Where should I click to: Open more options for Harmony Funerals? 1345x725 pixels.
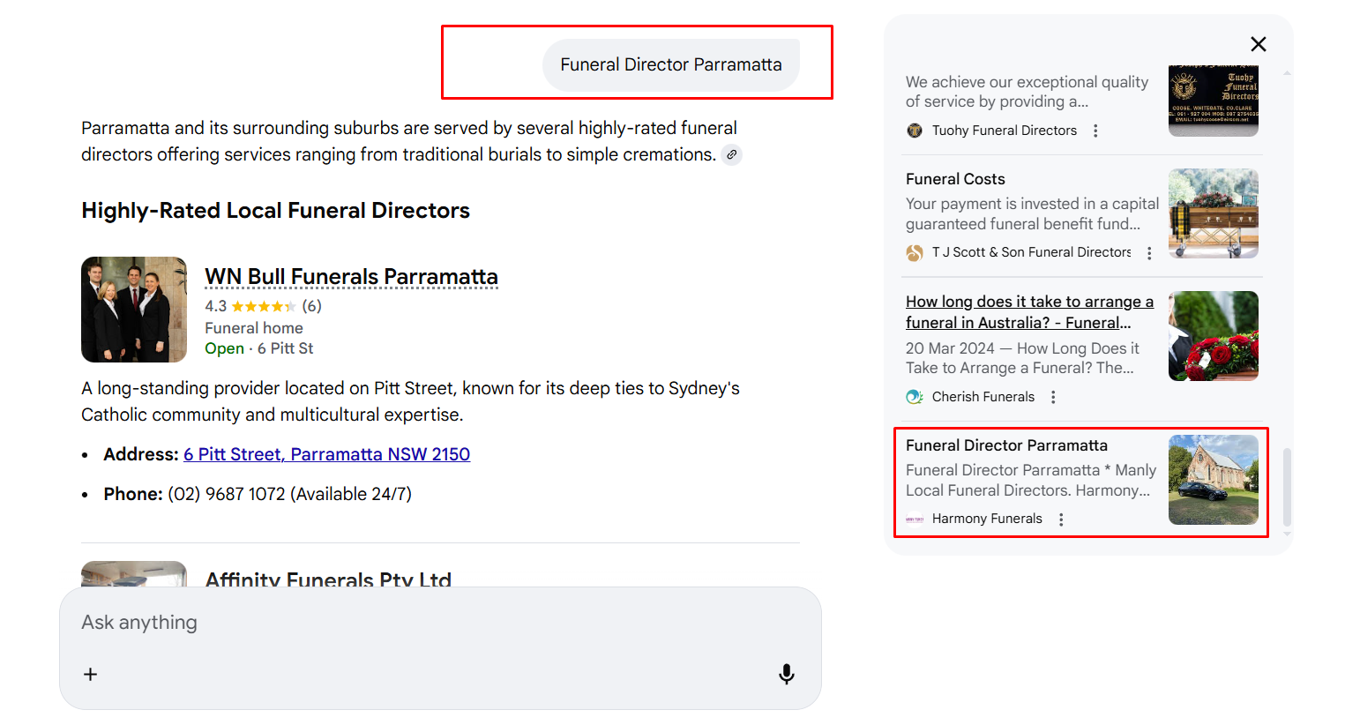point(1061,519)
